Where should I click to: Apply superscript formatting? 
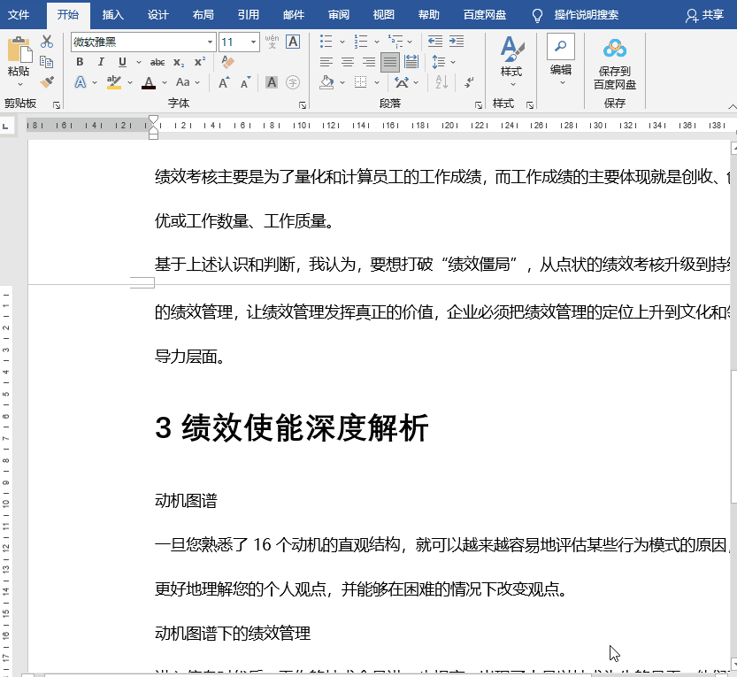tap(200, 61)
